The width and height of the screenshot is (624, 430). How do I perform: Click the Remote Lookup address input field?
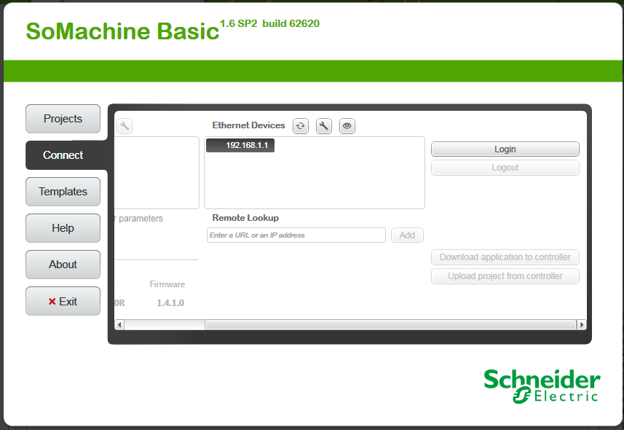point(296,235)
